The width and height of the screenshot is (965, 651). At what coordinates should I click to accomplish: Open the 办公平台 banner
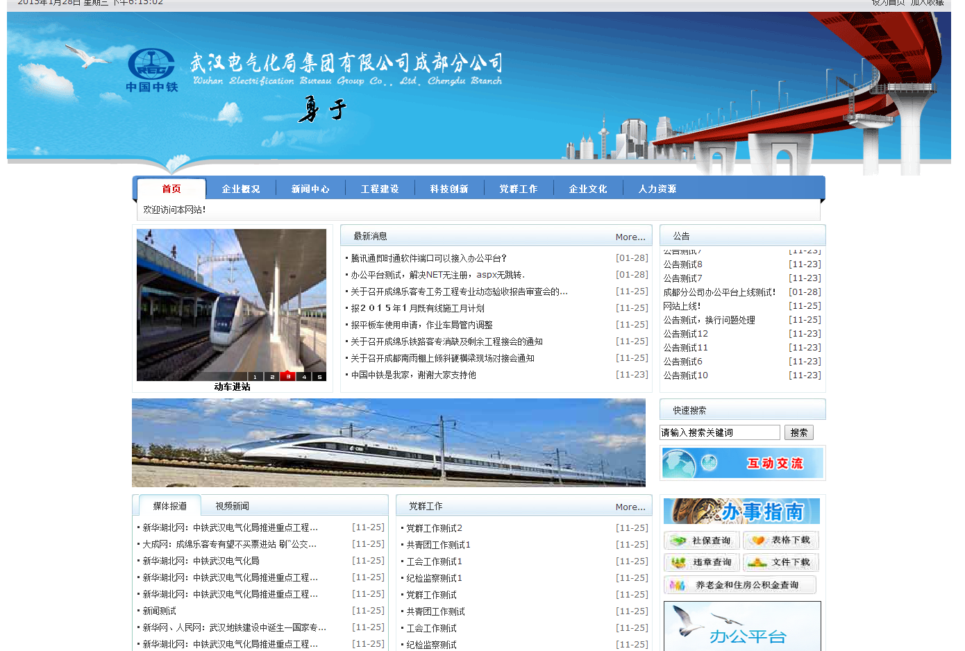742,626
